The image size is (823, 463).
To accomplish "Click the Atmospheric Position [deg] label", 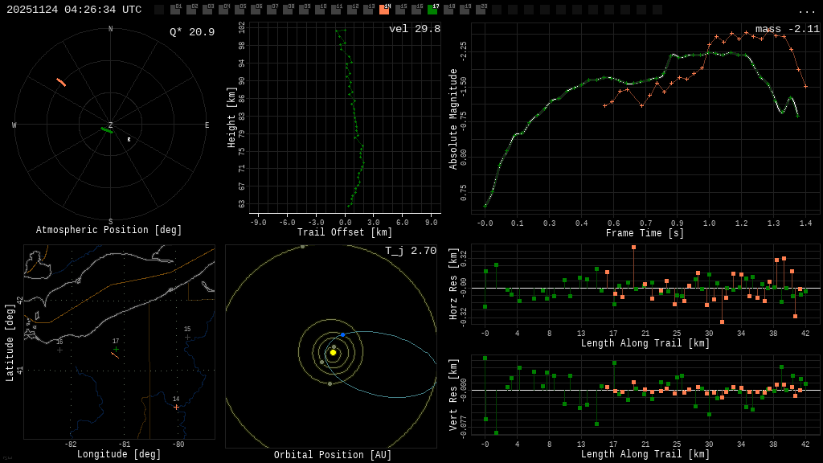I will click(x=109, y=230).
